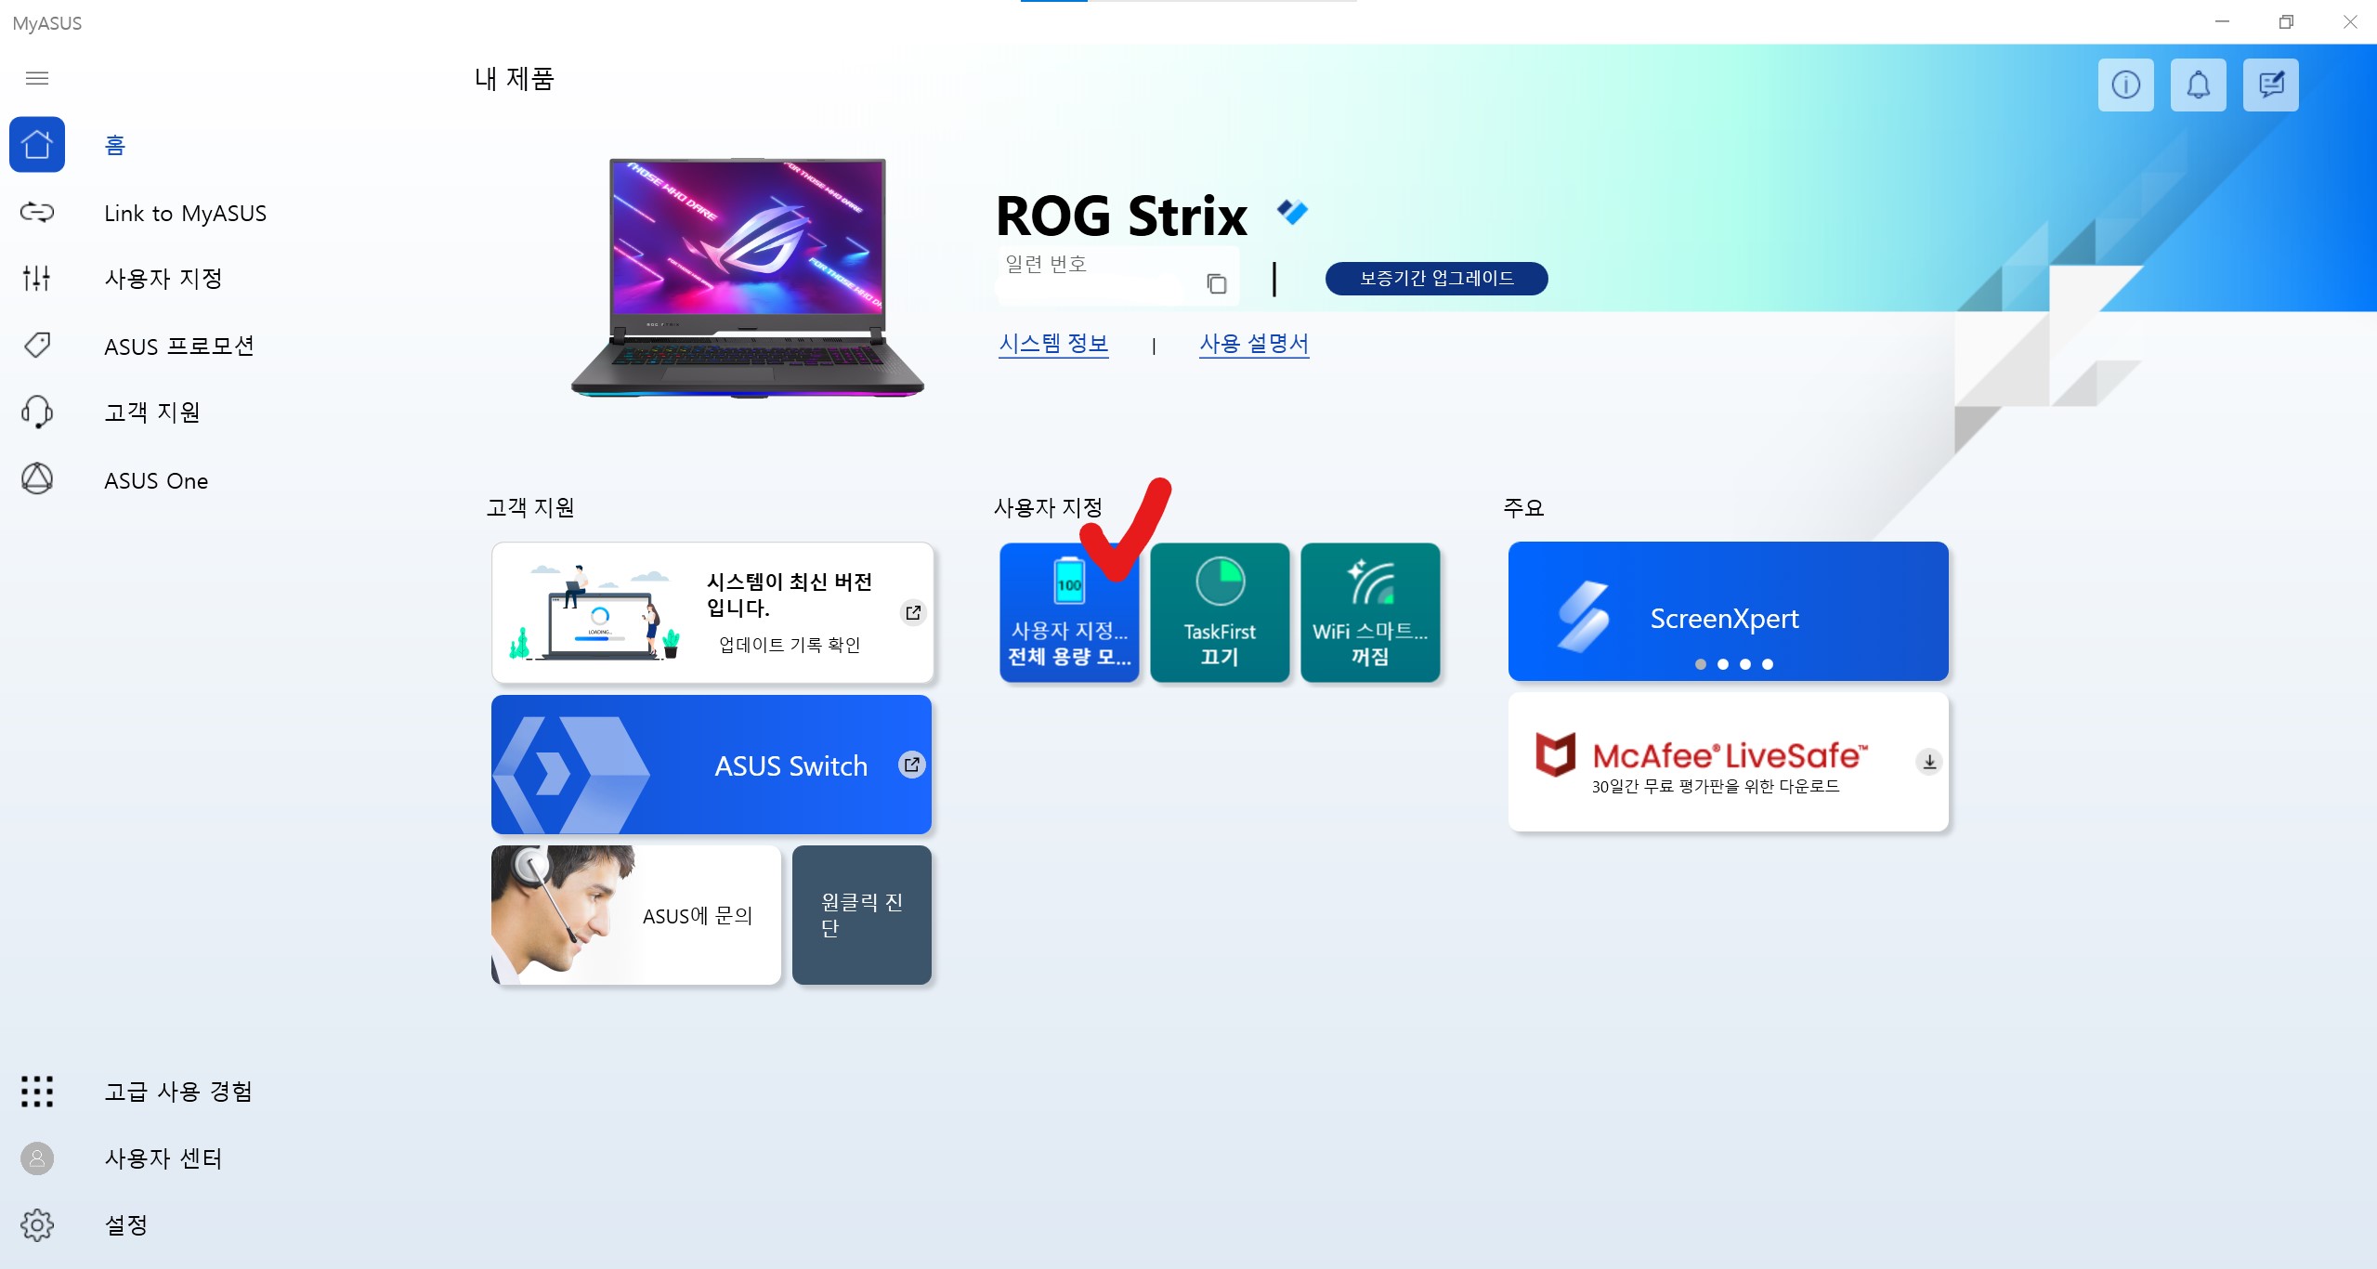The image size is (2377, 1269).
Task: Open 사용자 센터 menu item
Action: point(163,1158)
